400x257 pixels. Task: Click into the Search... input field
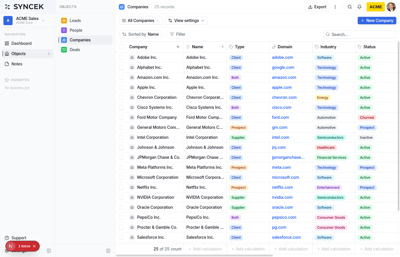click(x=360, y=34)
